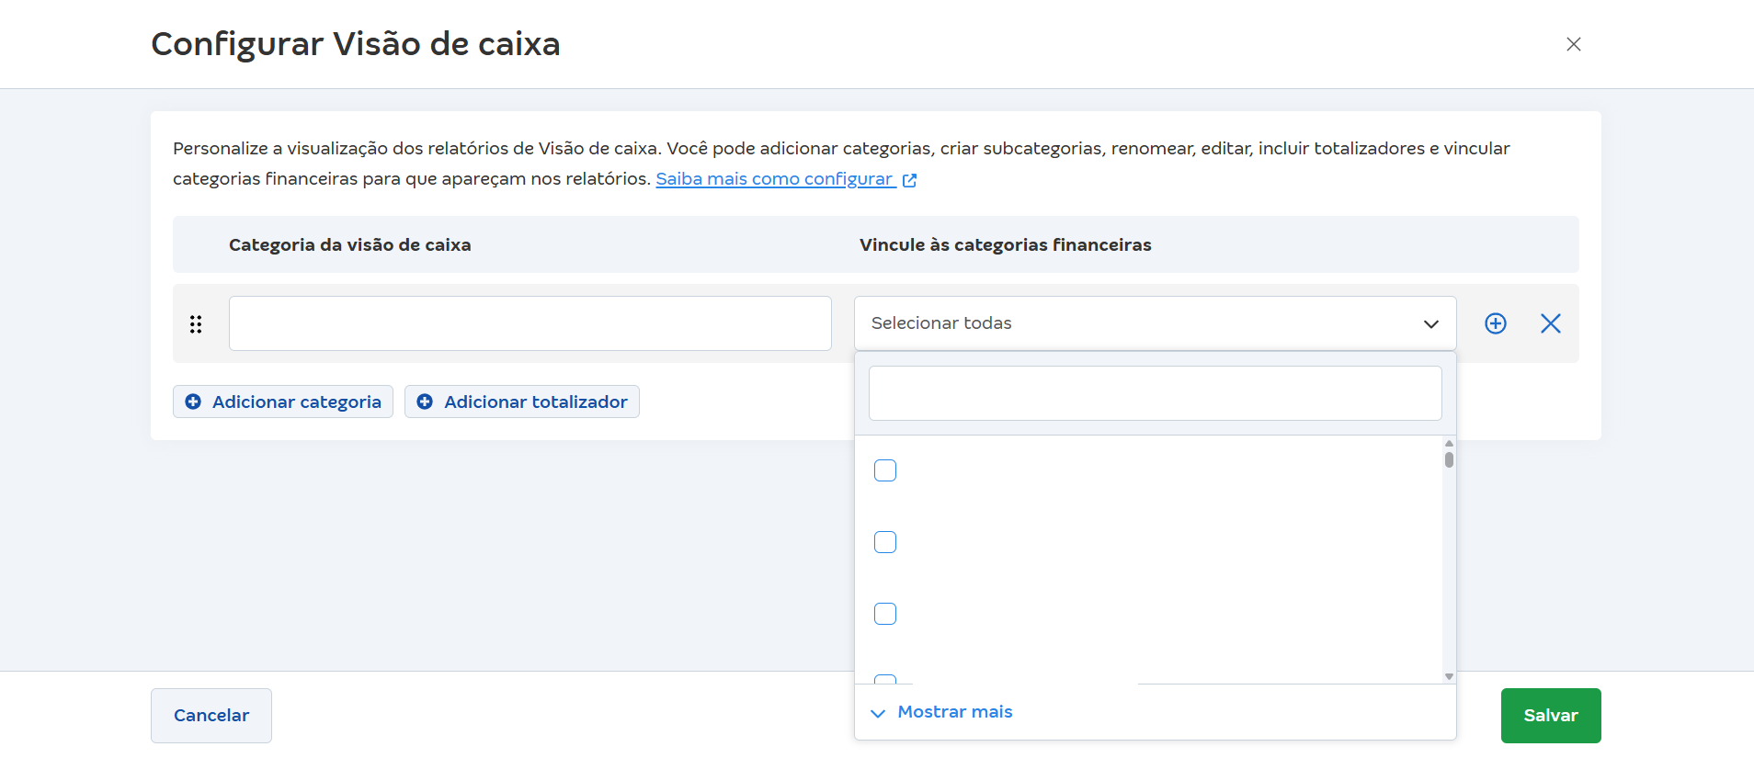Collapse the Selecionar todas dropdown arrow
This screenshot has width=1754, height=758.
(x=1431, y=323)
